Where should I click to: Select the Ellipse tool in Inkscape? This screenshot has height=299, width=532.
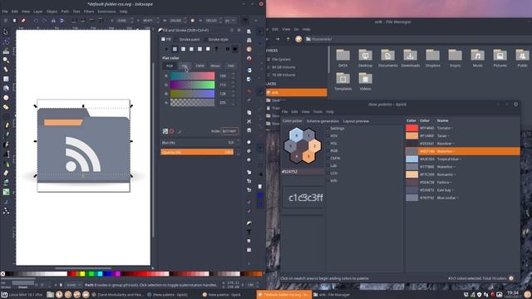(x=6, y=98)
